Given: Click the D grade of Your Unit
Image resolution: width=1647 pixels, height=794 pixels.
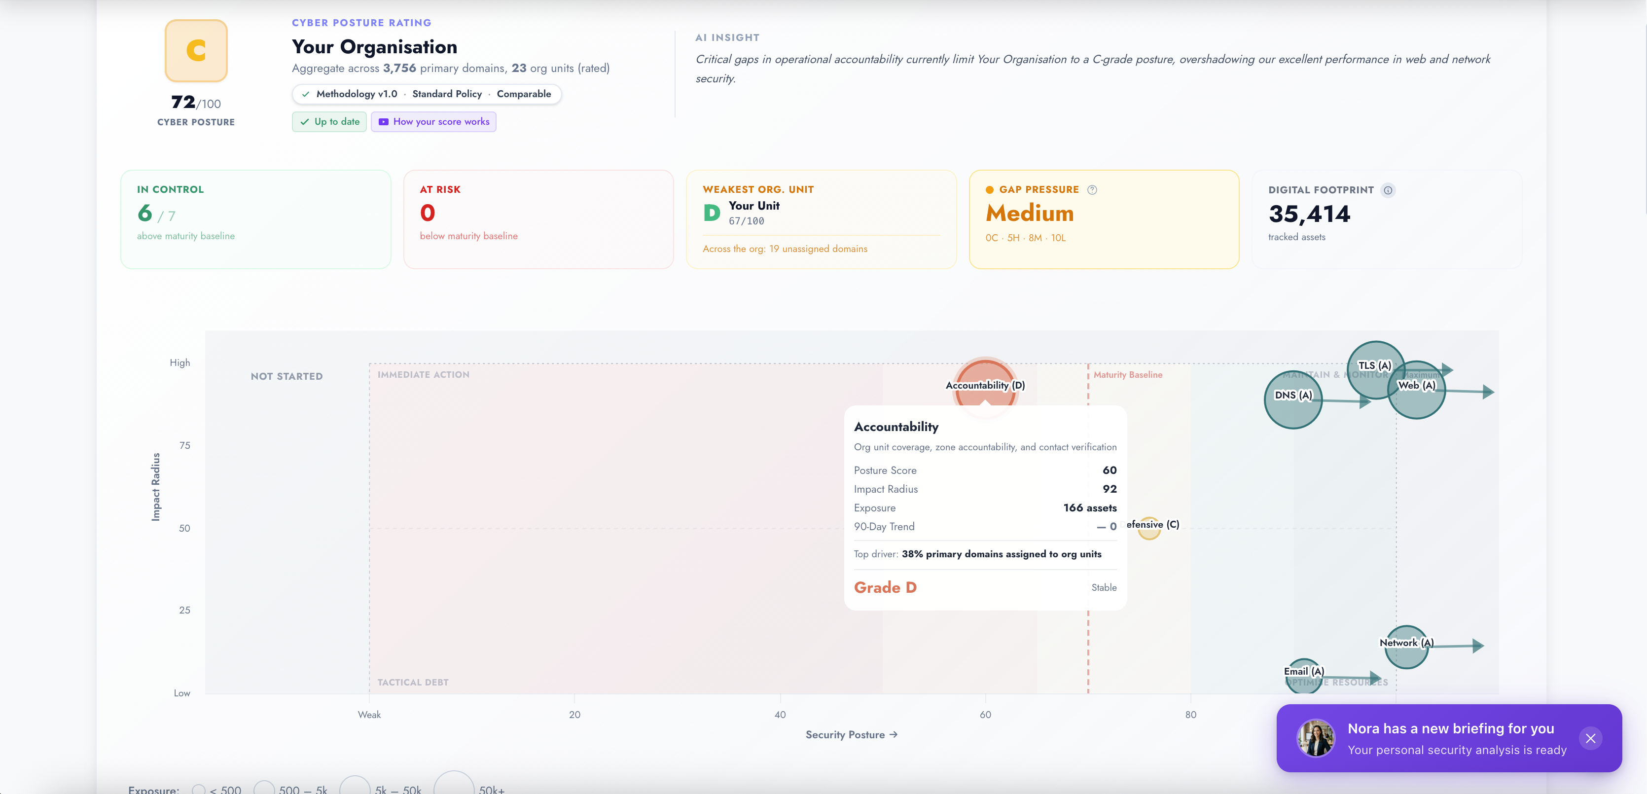Looking at the screenshot, I should click(712, 213).
